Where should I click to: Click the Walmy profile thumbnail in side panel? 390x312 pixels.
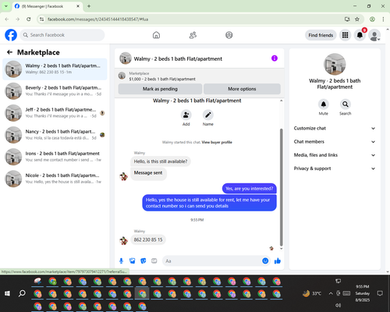tap(335, 64)
